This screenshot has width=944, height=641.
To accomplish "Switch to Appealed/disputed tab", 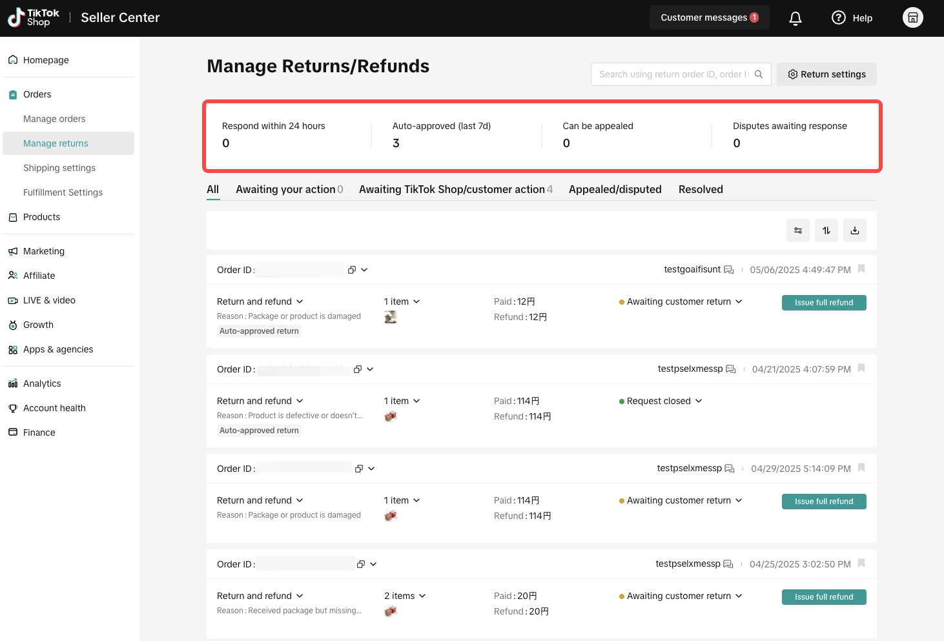I will point(615,189).
